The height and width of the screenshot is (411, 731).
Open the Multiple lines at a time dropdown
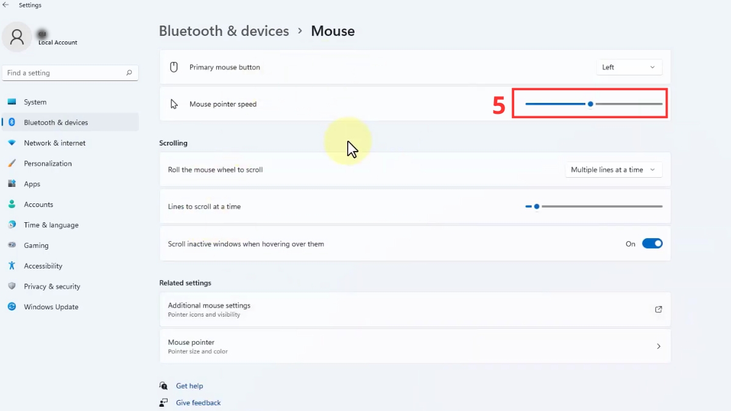(613, 169)
